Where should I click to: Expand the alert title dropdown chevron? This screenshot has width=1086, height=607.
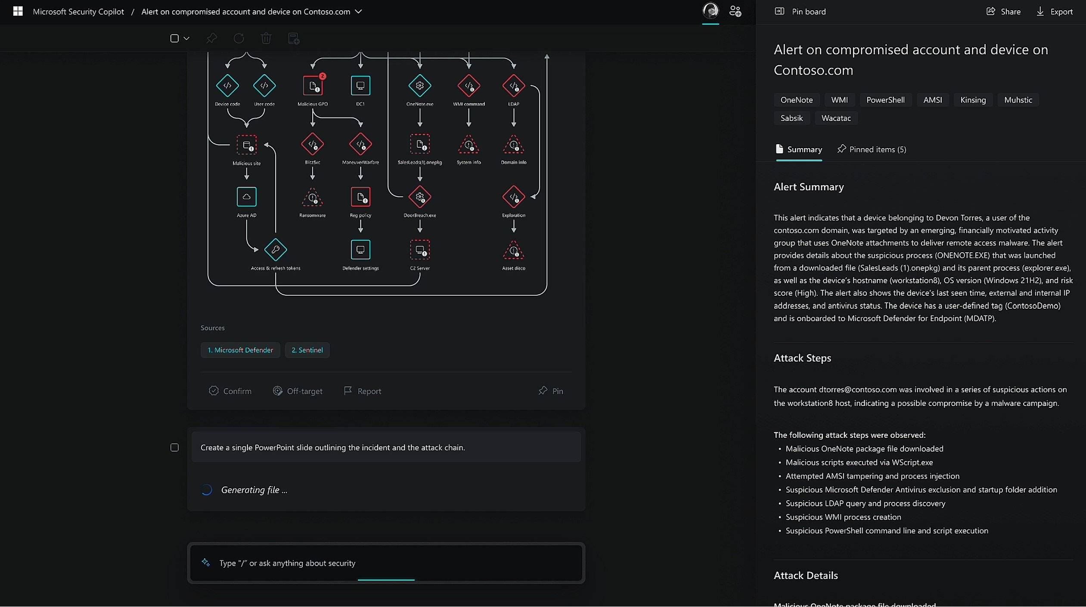tap(359, 11)
